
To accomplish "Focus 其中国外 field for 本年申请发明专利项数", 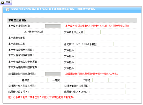I will coord(83,50).
